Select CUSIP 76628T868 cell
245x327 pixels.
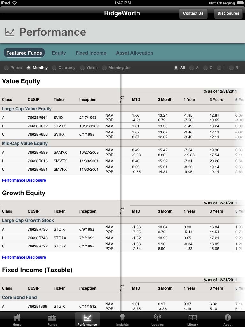38,306
